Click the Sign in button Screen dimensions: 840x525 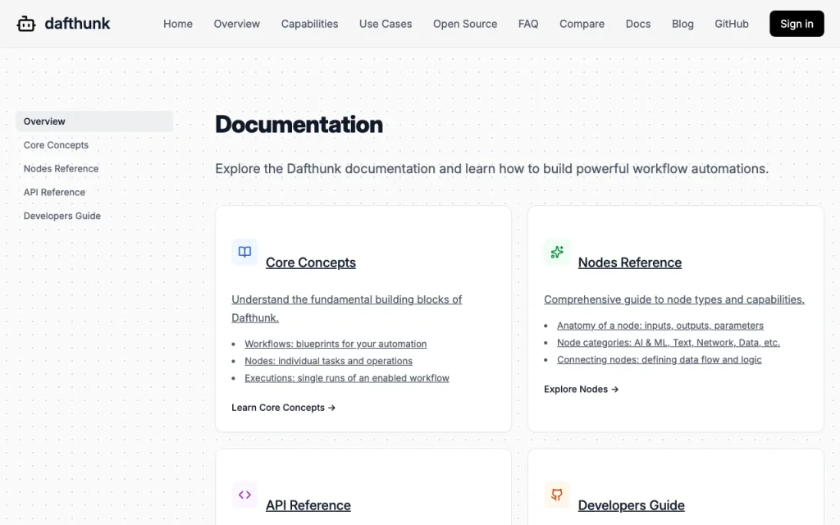[797, 24]
